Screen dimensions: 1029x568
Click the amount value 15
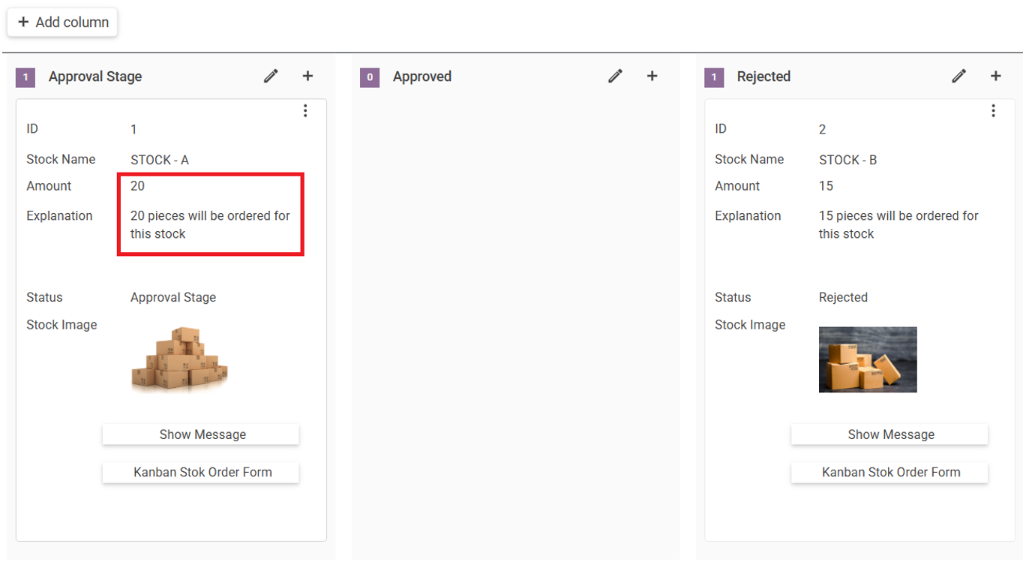(x=826, y=186)
